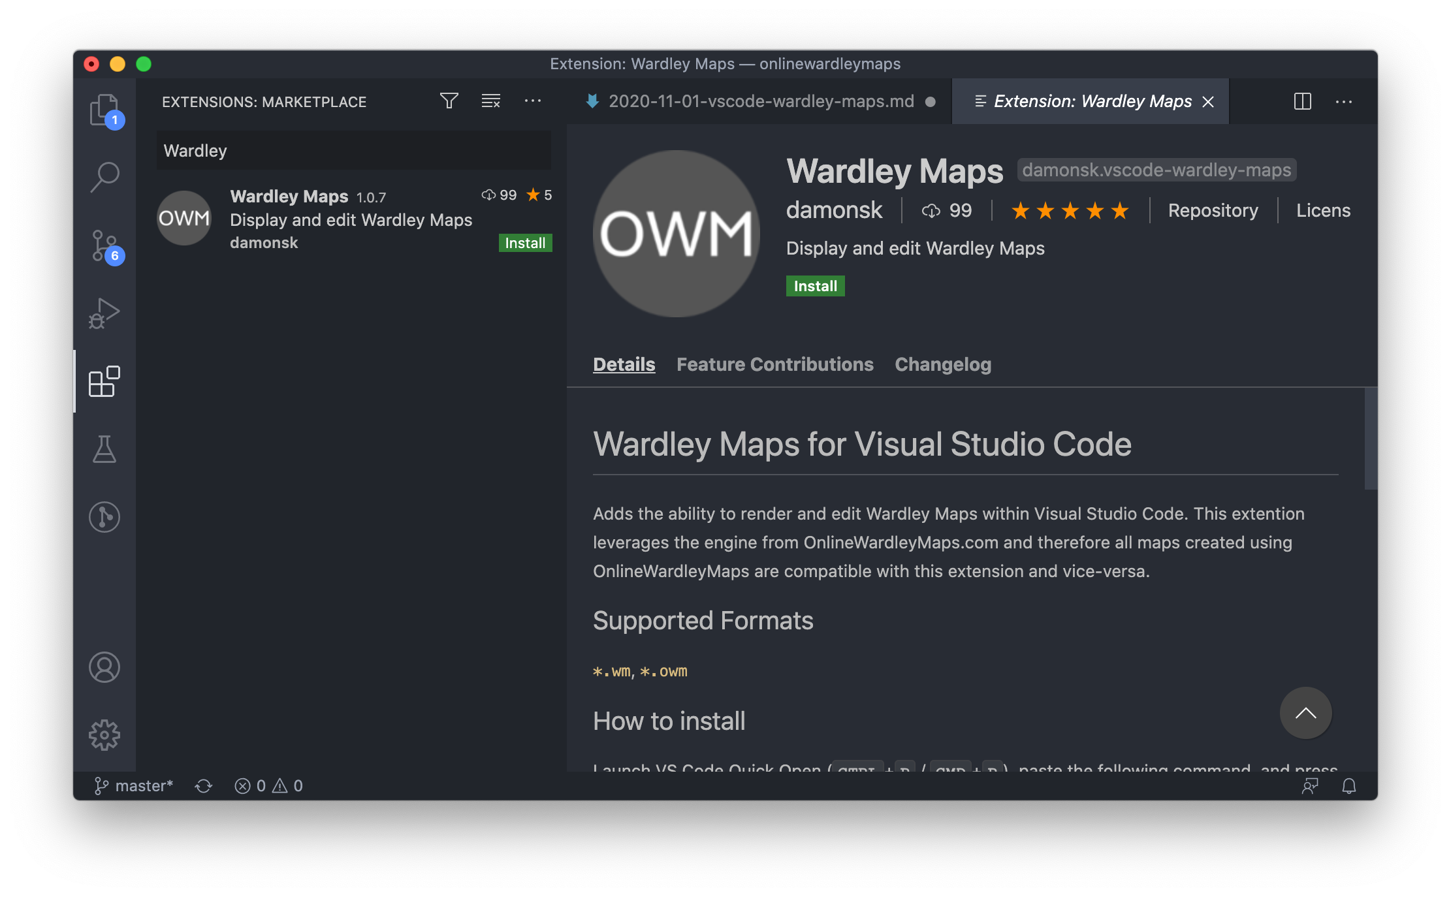The height and width of the screenshot is (897, 1451).
Task: Select the Details tab
Action: (x=624, y=364)
